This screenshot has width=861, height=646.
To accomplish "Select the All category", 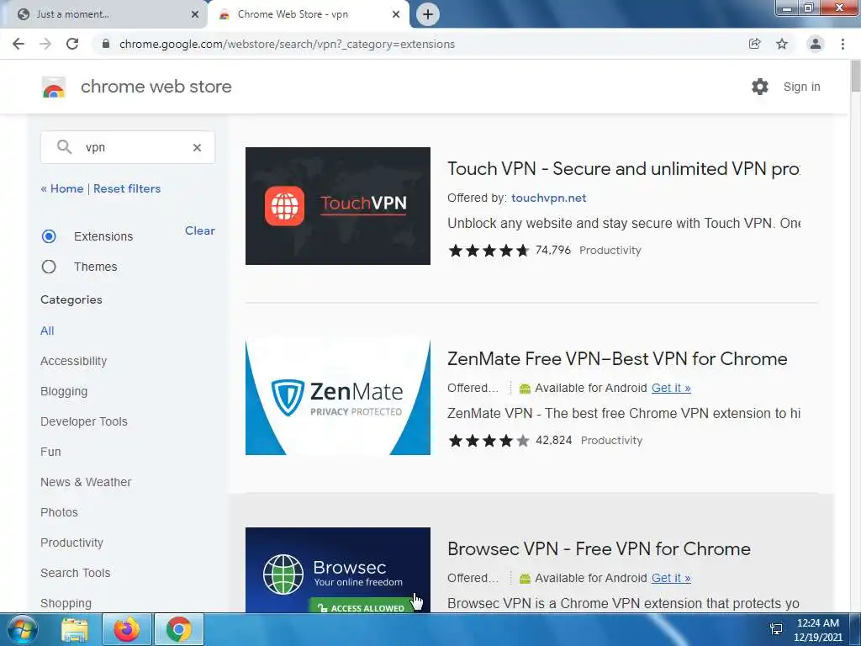I will pyautogui.click(x=47, y=331).
